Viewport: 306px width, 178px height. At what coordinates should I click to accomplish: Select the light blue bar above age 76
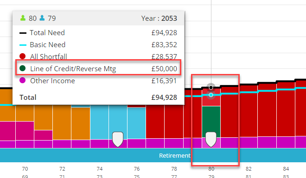(x=137, y=123)
